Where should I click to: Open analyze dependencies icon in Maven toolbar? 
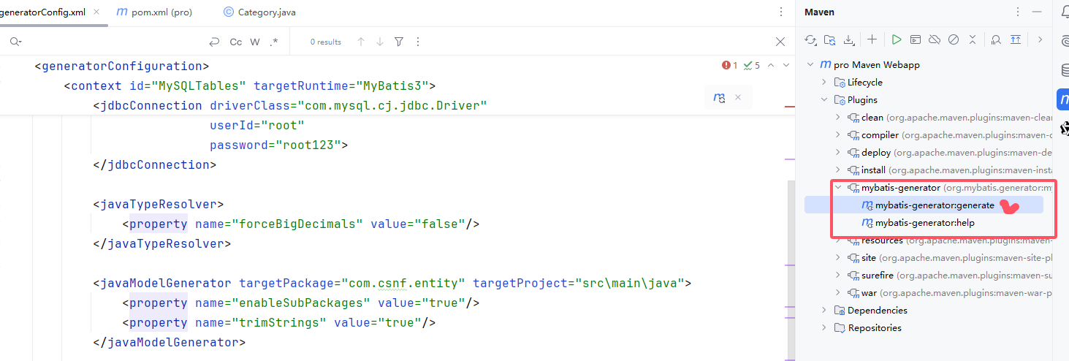click(996, 39)
